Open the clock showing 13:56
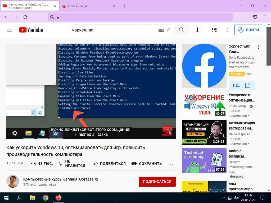The width and height of the screenshot is (271, 203). (x=248, y=198)
